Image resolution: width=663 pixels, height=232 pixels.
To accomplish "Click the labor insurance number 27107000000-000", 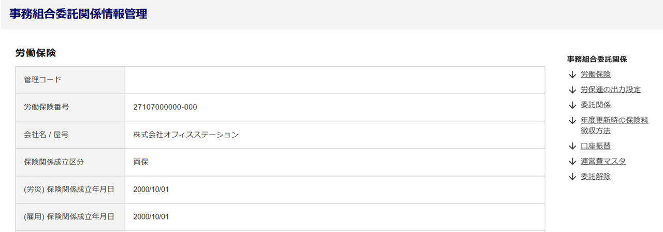I will [x=165, y=108].
